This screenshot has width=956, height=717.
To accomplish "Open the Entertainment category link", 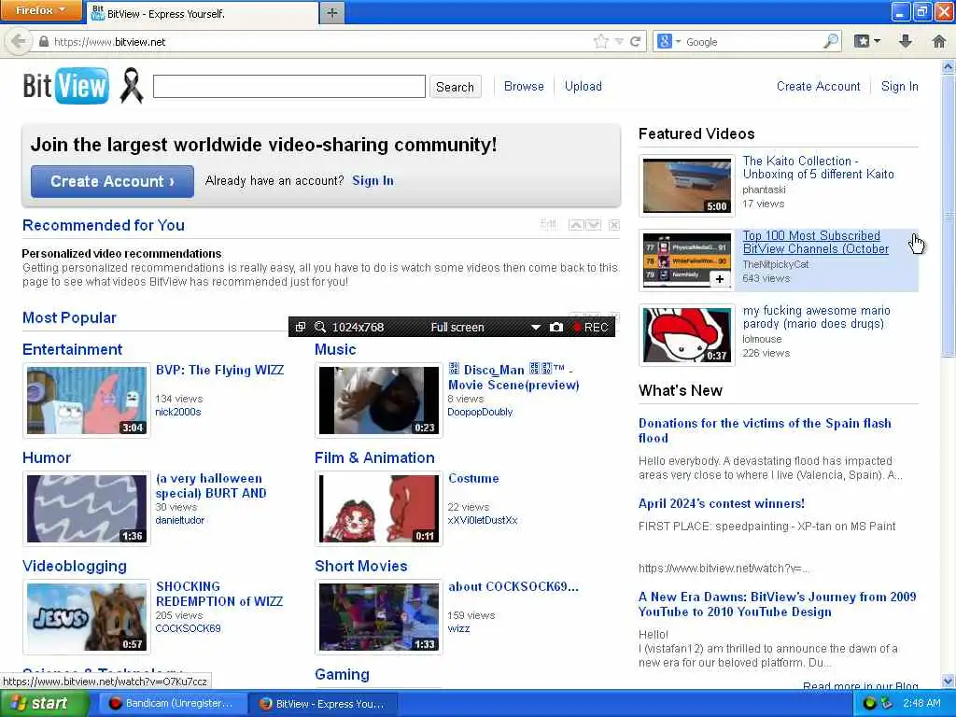I will point(72,349).
